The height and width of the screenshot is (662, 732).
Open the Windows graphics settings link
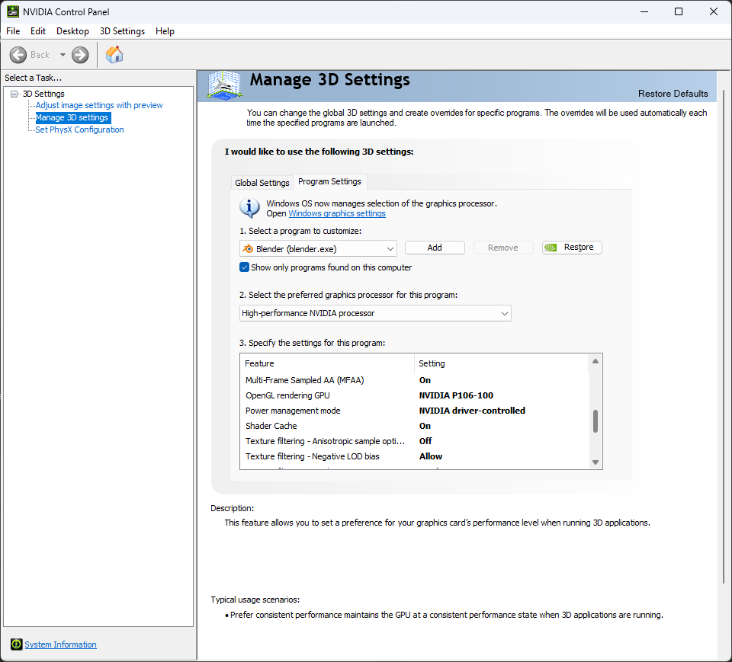pos(337,214)
